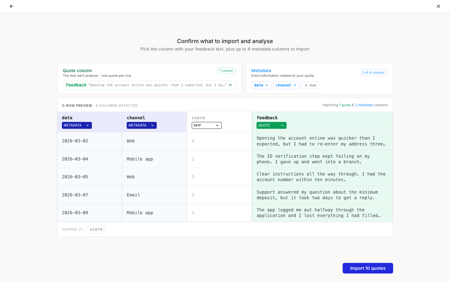Remove the date metadata chip
The width and height of the screenshot is (450, 281).
pyautogui.click(x=267, y=85)
